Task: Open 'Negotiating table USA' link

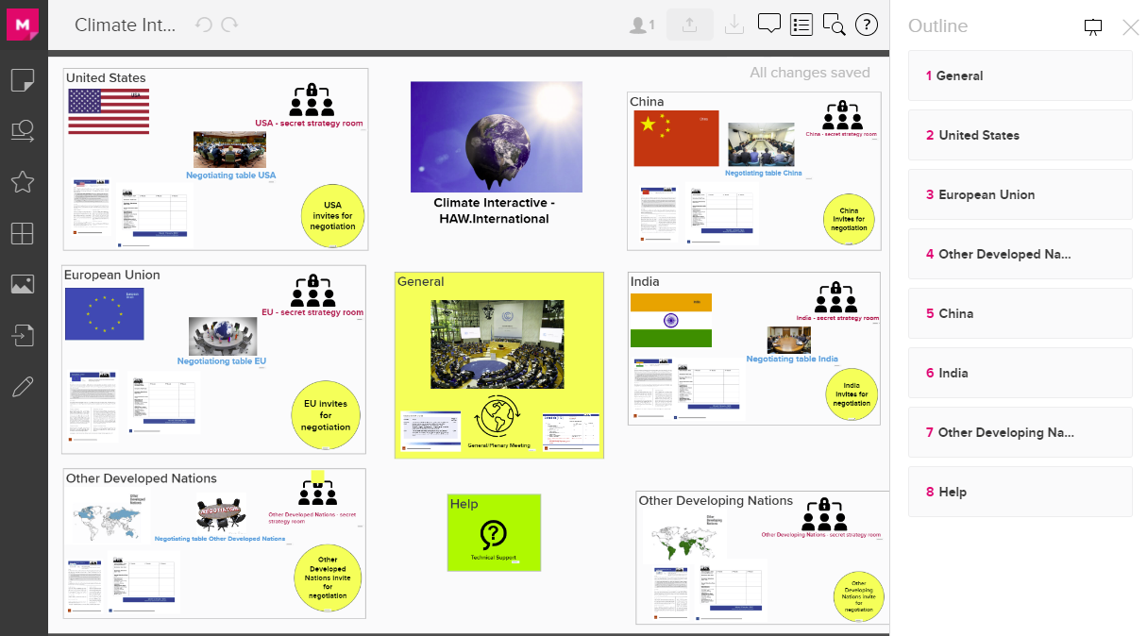Action: (x=230, y=176)
